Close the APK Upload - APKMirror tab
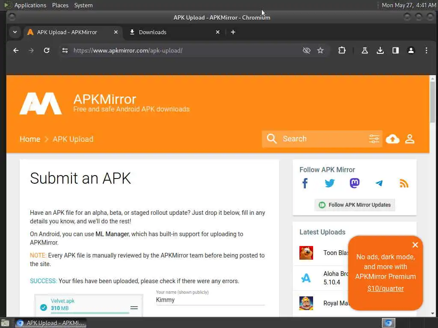The height and width of the screenshot is (328, 438). (x=116, y=32)
